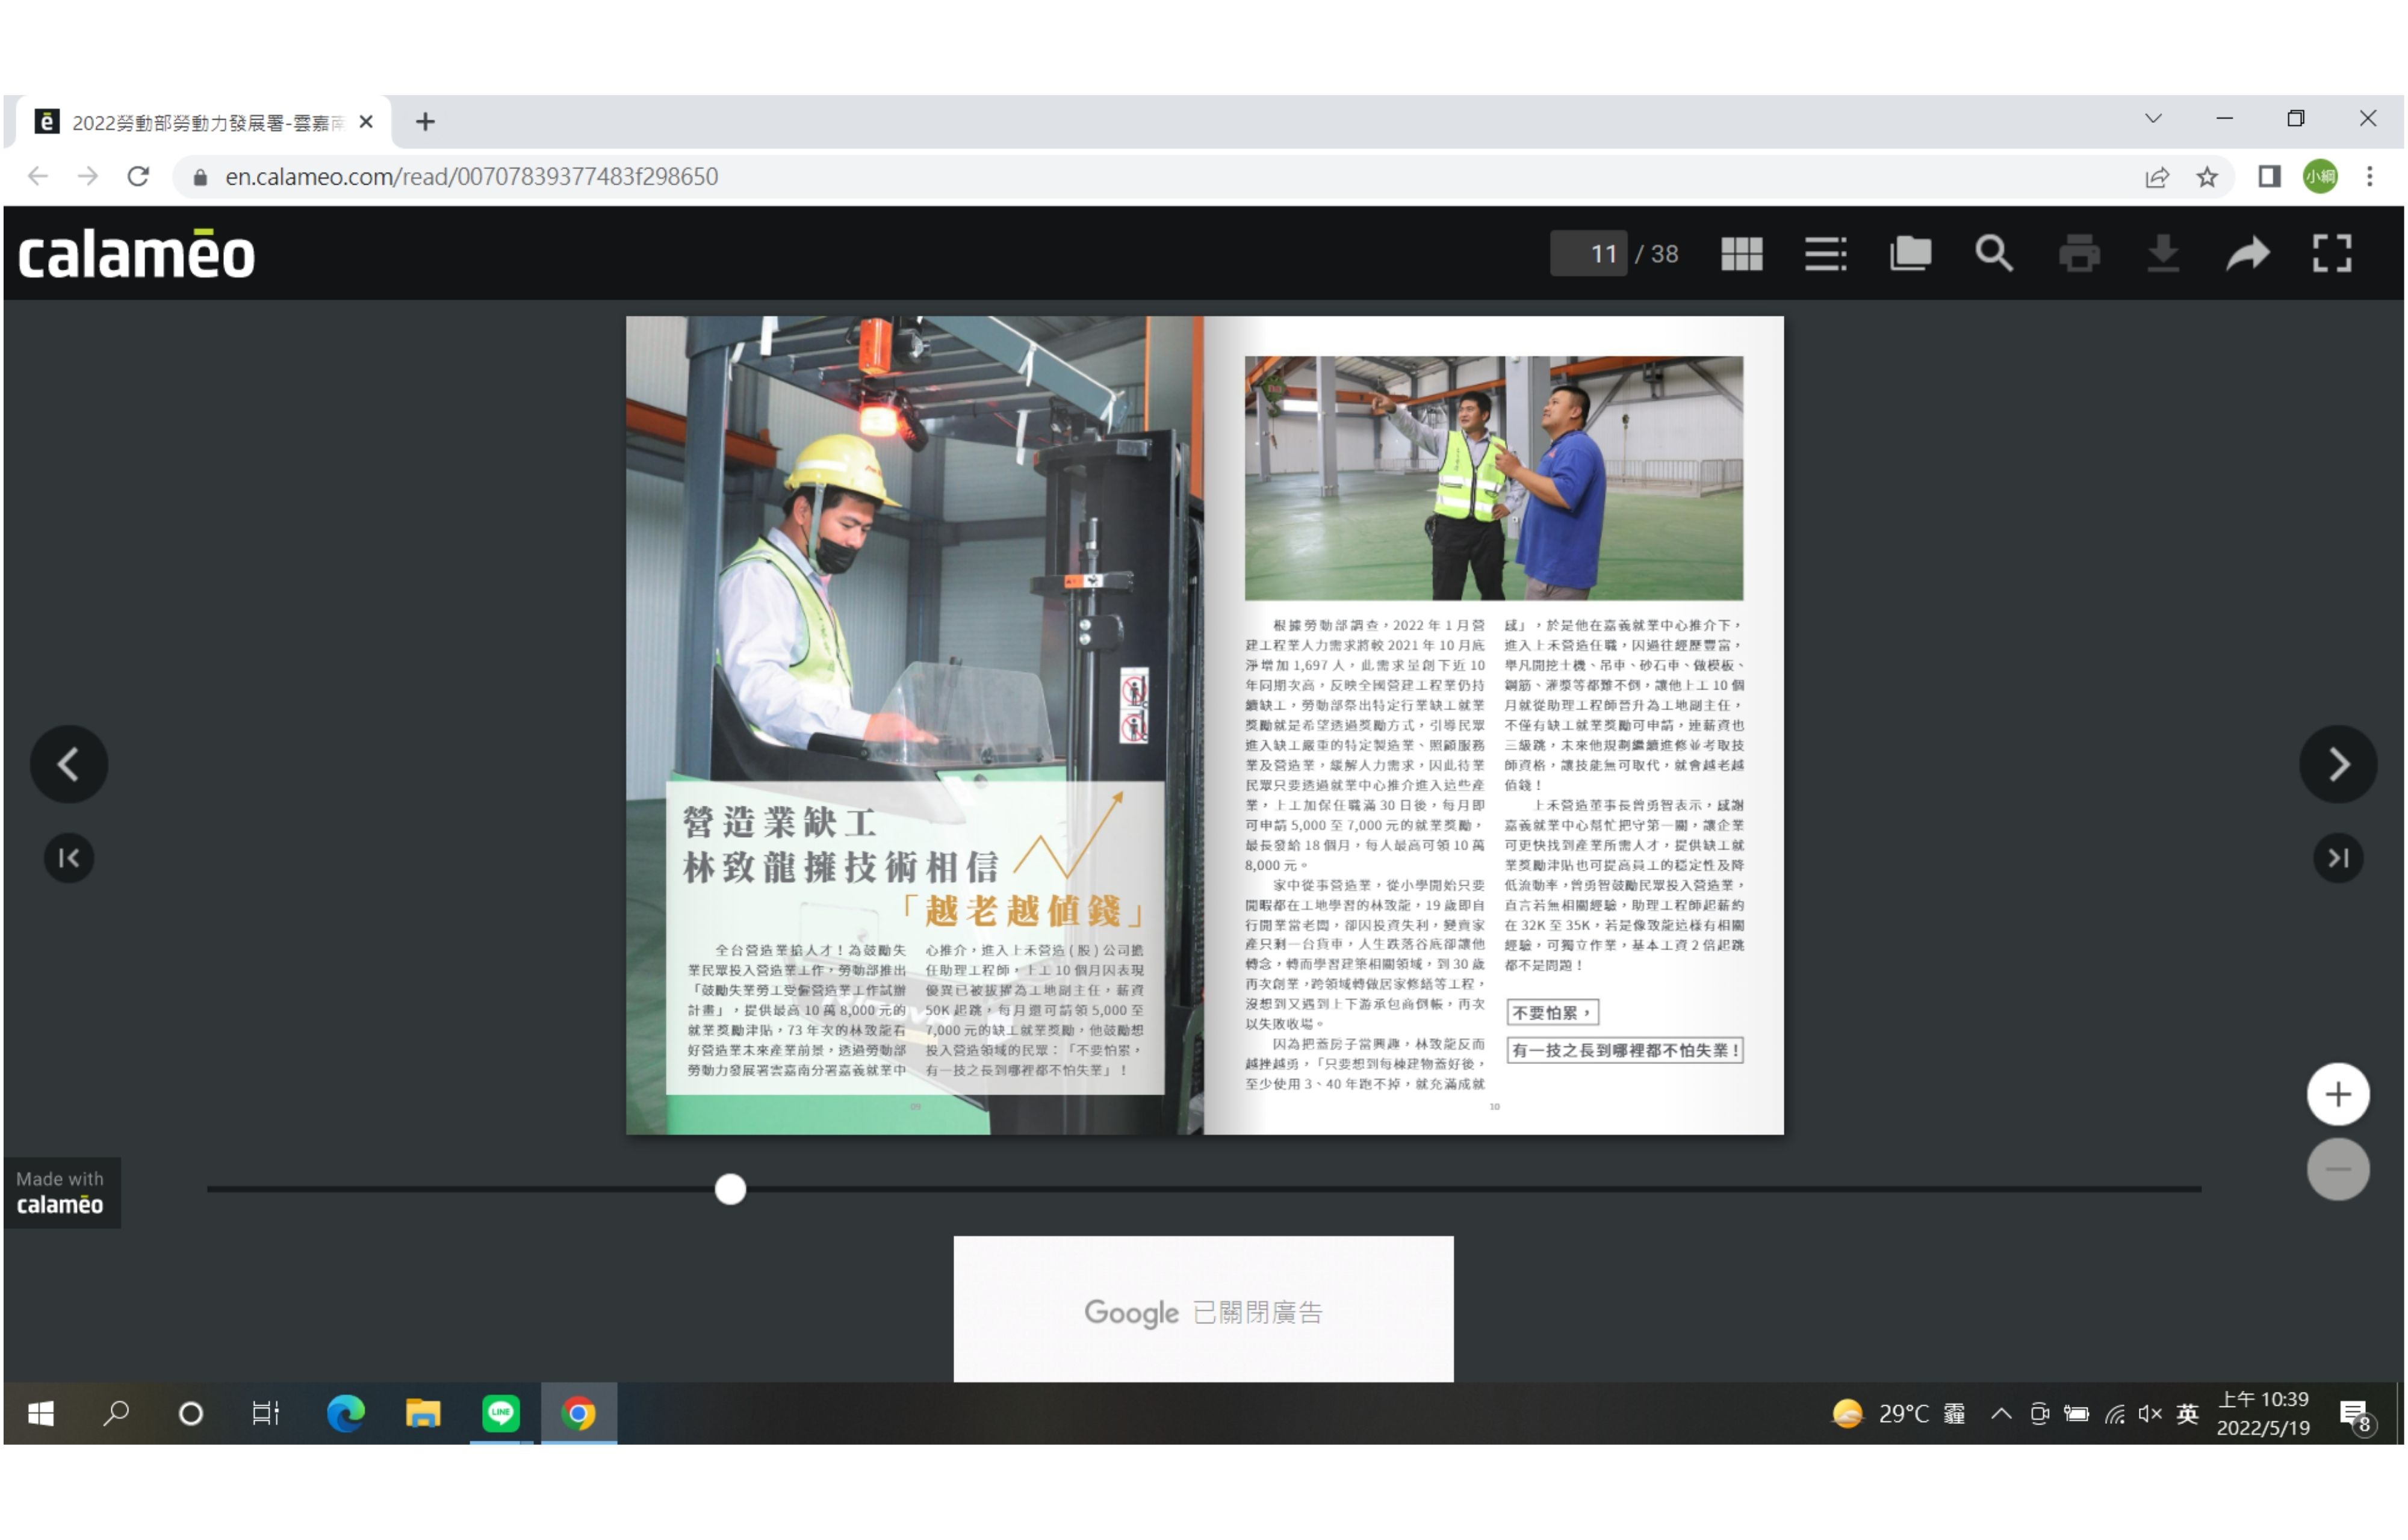This screenshot has height=1540, width=2408.
Task: Go to the previous page
Action: [68, 764]
